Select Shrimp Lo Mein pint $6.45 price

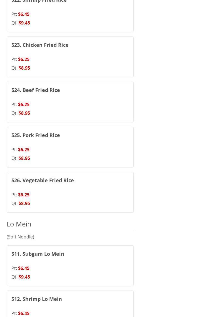[24, 313]
